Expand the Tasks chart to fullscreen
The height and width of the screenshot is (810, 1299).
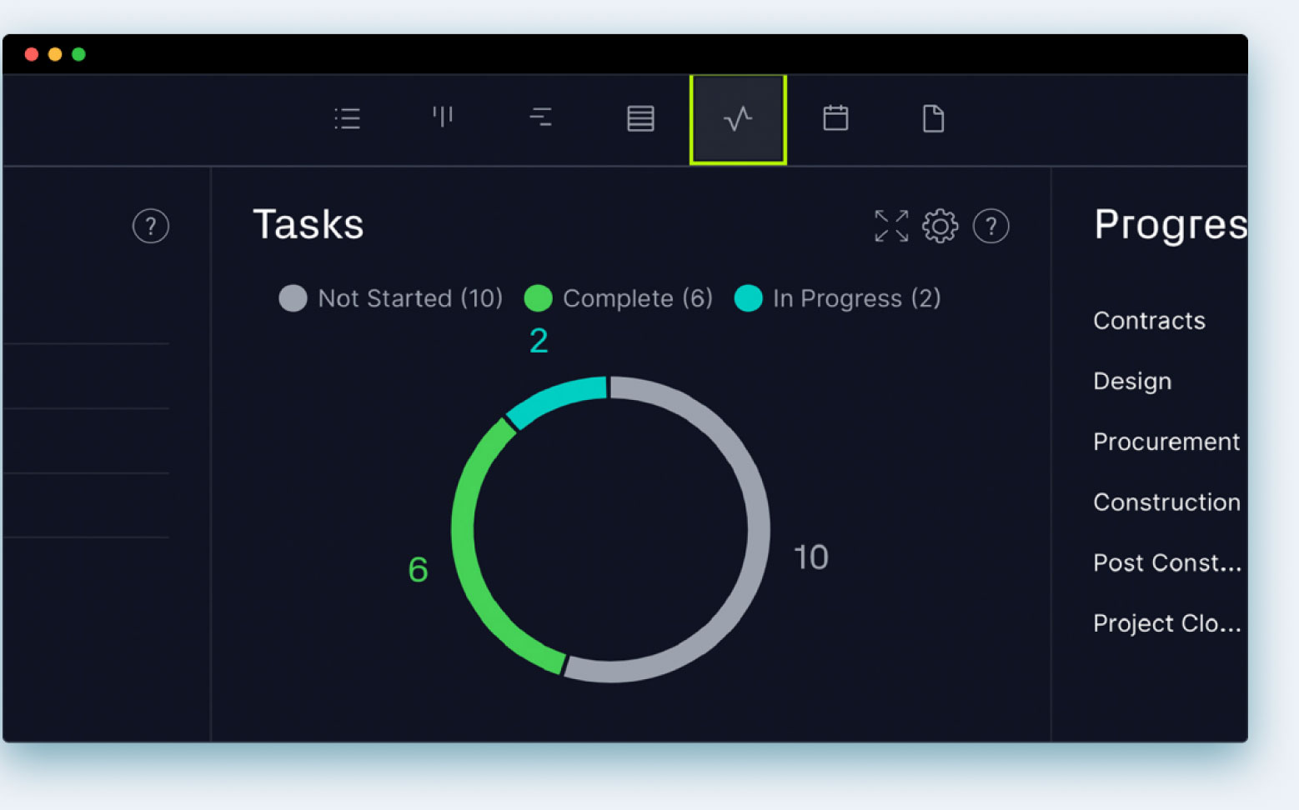click(x=890, y=225)
